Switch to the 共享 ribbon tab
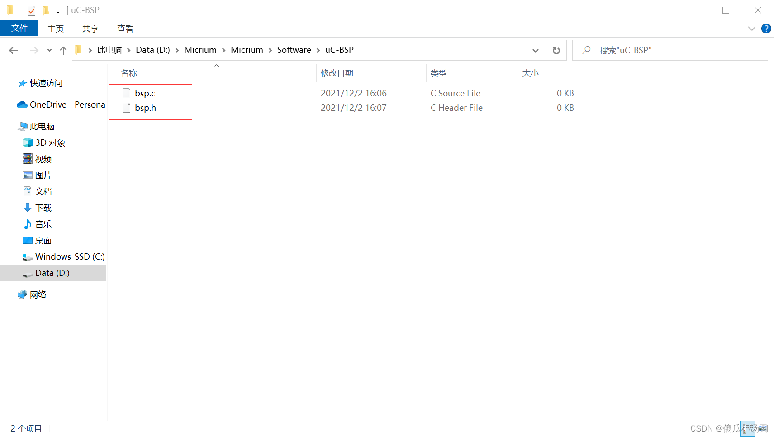Screen dimensions: 774x437 90,28
